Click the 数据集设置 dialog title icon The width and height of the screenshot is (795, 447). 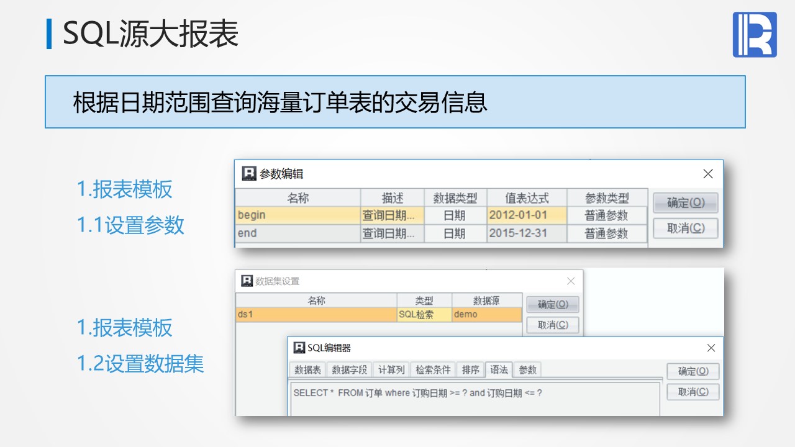pyautogui.click(x=247, y=281)
